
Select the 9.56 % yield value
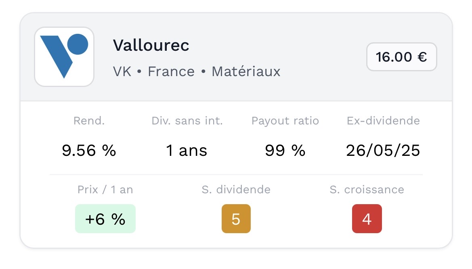pyautogui.click(x=89, y=151)
